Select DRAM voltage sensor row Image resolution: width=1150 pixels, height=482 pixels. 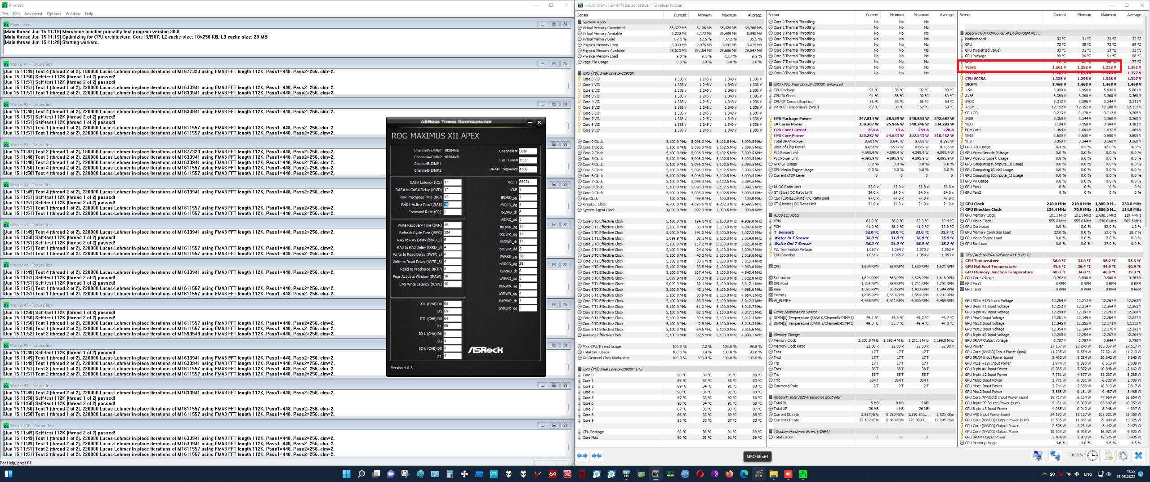pos(1051,85)
